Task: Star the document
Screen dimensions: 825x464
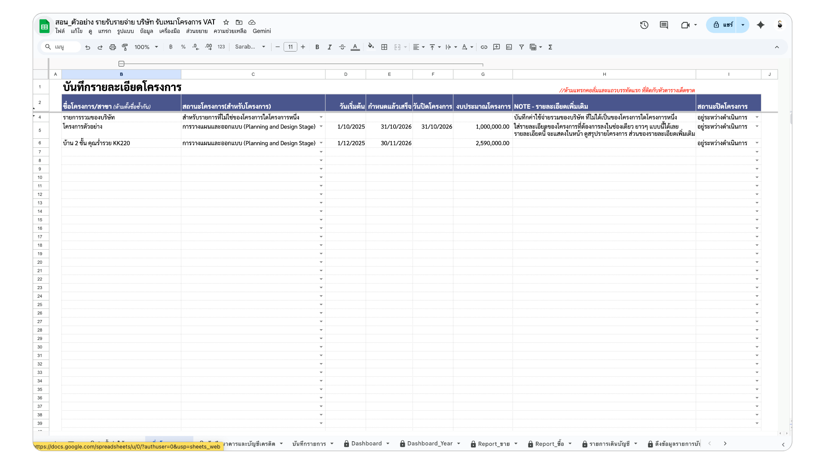Action: point(226,22)
